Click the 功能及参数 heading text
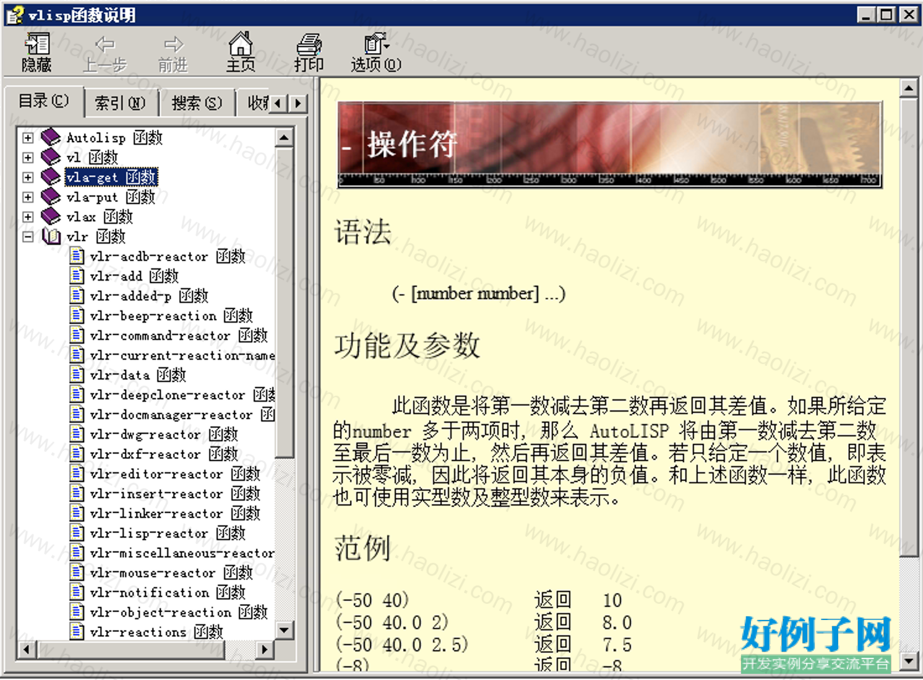The image size is (923, 680). [407, 346]
